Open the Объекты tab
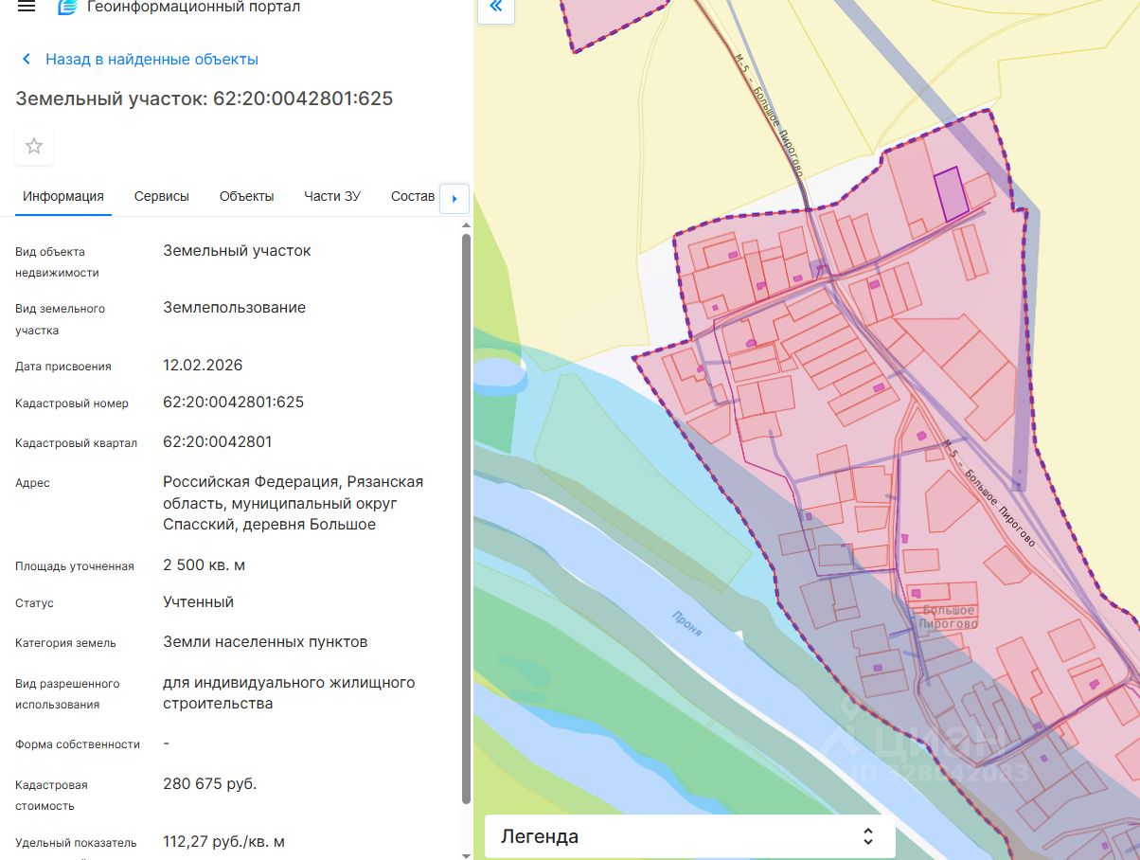The width and height of the screenshot is (1140, 860). point(247,196)
